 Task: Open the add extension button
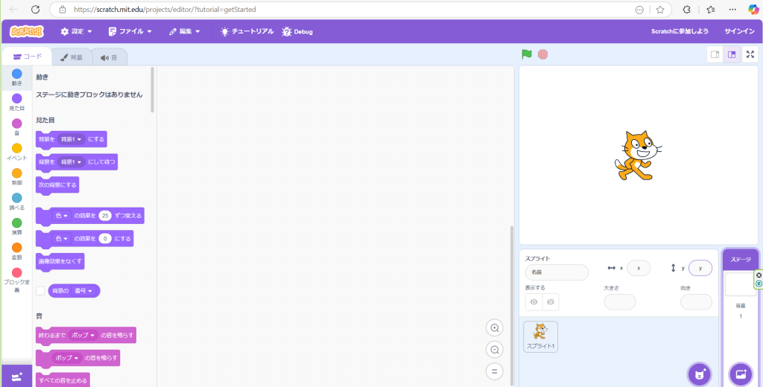16,377
